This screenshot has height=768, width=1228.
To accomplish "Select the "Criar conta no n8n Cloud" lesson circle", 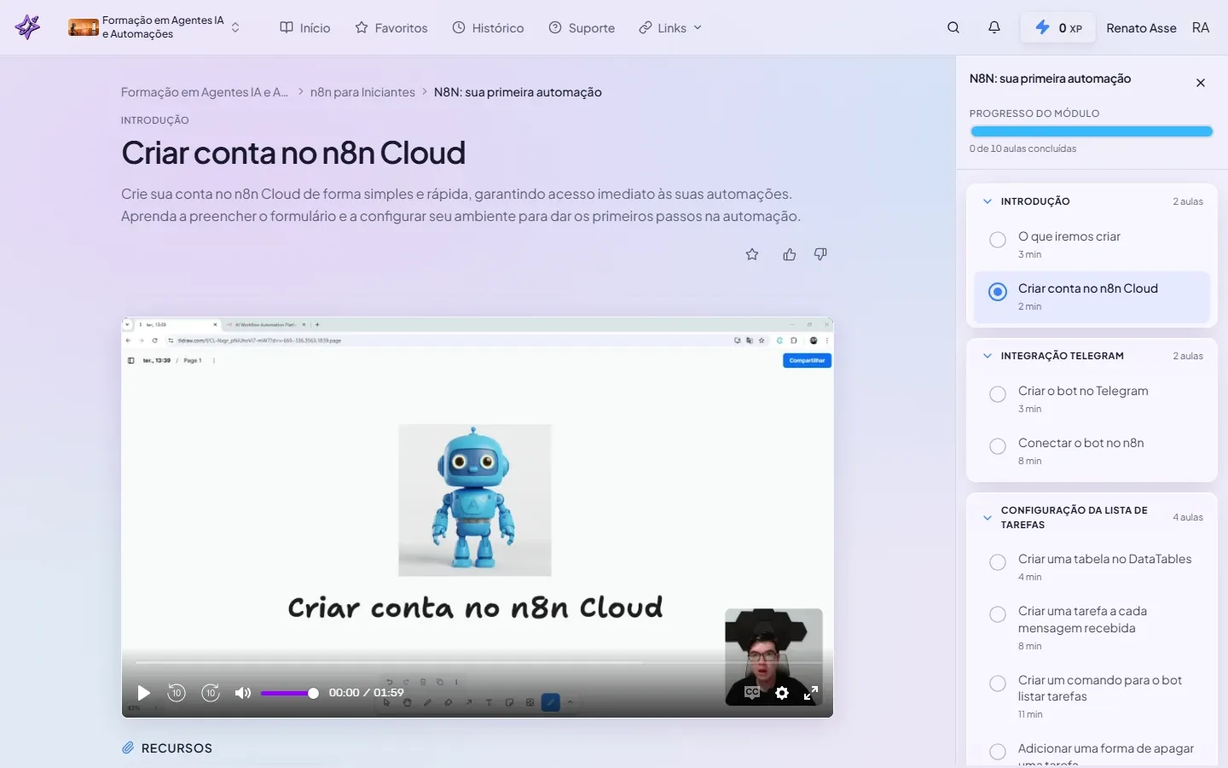I will point(998,292).
